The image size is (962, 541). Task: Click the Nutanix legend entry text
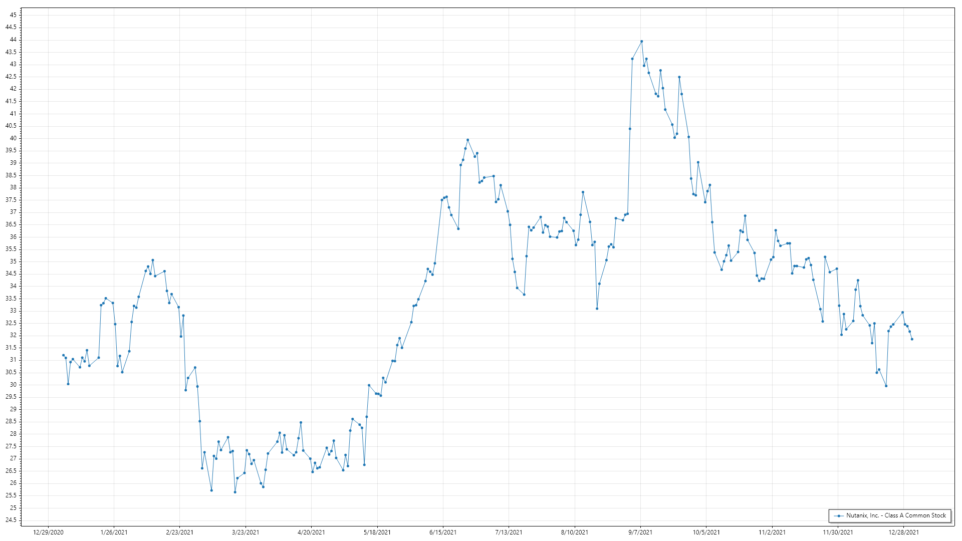pos(896,515)
